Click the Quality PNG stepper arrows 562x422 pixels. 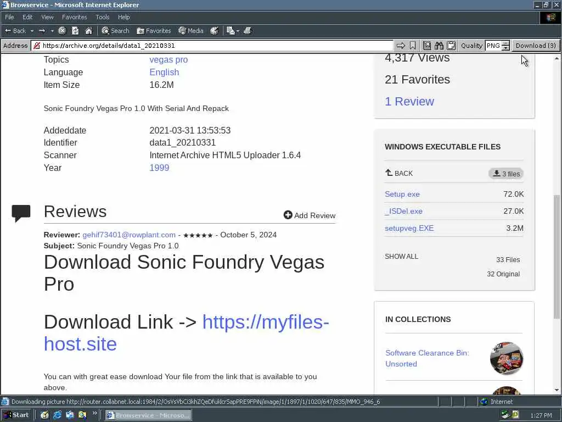[505, 46]
